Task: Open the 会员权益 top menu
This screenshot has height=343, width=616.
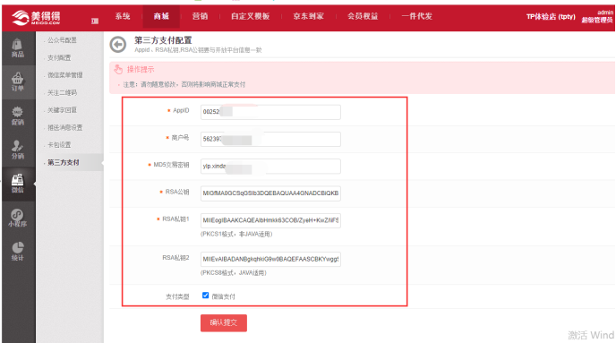Action: pos(363,16)
